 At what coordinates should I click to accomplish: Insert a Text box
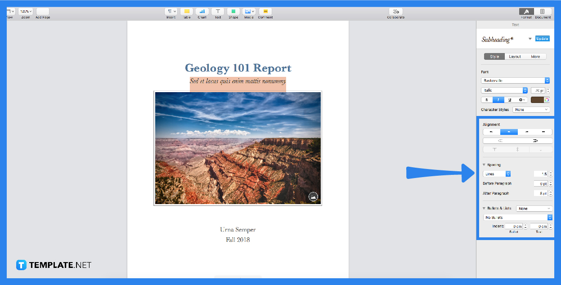[218, 12]
